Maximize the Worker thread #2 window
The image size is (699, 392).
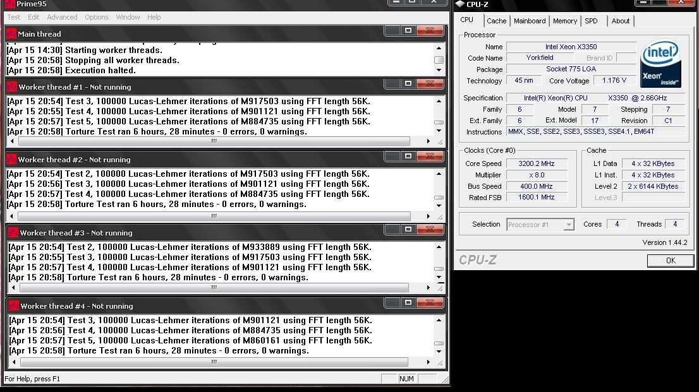click(408, 156)
